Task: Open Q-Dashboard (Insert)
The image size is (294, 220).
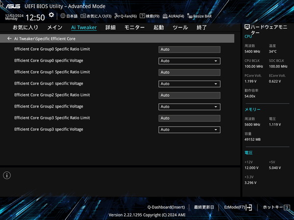Action: point(166,207)
